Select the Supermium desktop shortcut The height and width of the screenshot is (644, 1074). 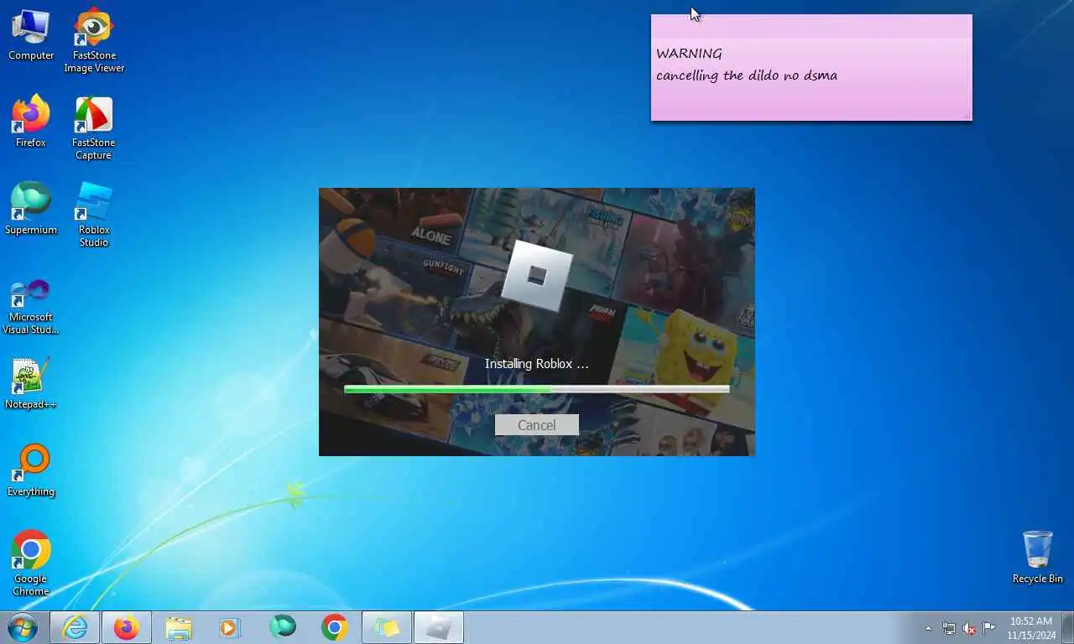tap(31, 209)
